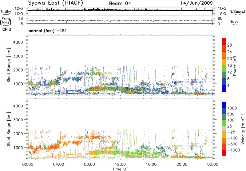Click the N.Sky noise trace line
The width and height of the screenshot is (246, 171).
(x=120, y=10)
